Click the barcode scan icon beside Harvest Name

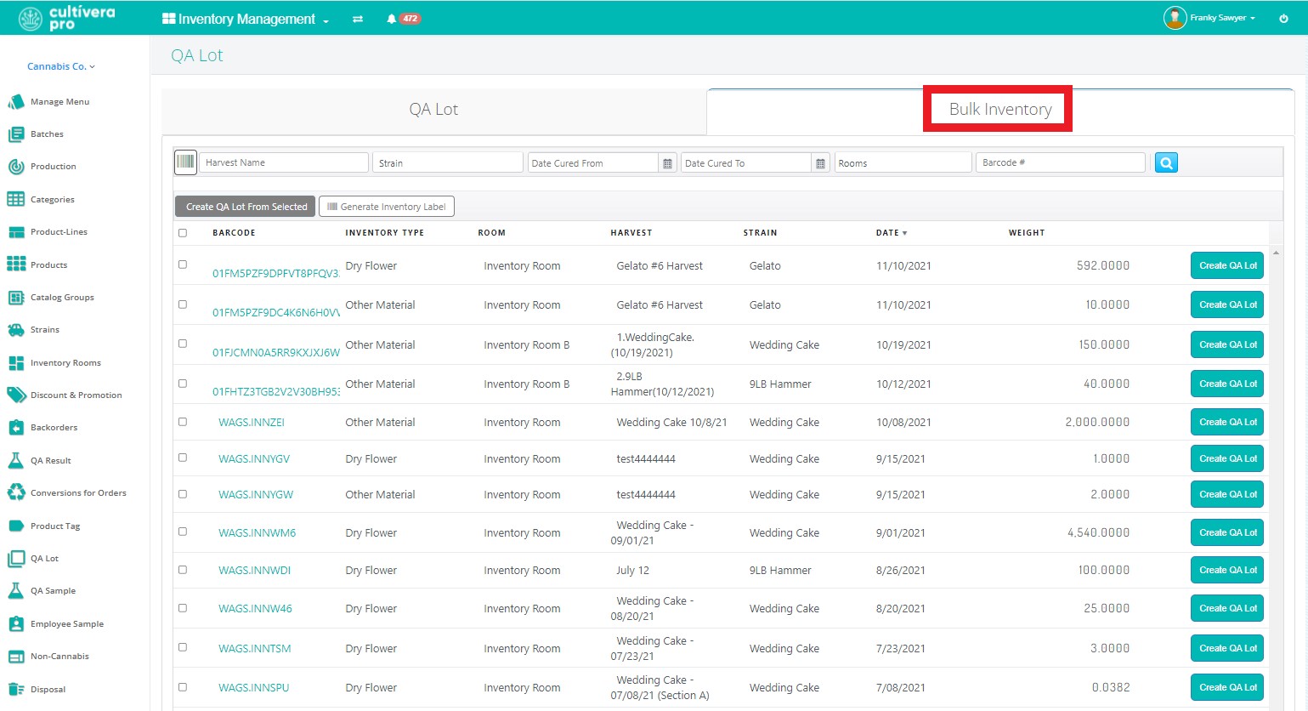(185, 162)
